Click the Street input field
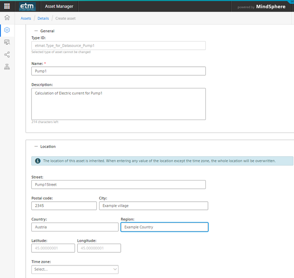 tap(119, 185)
